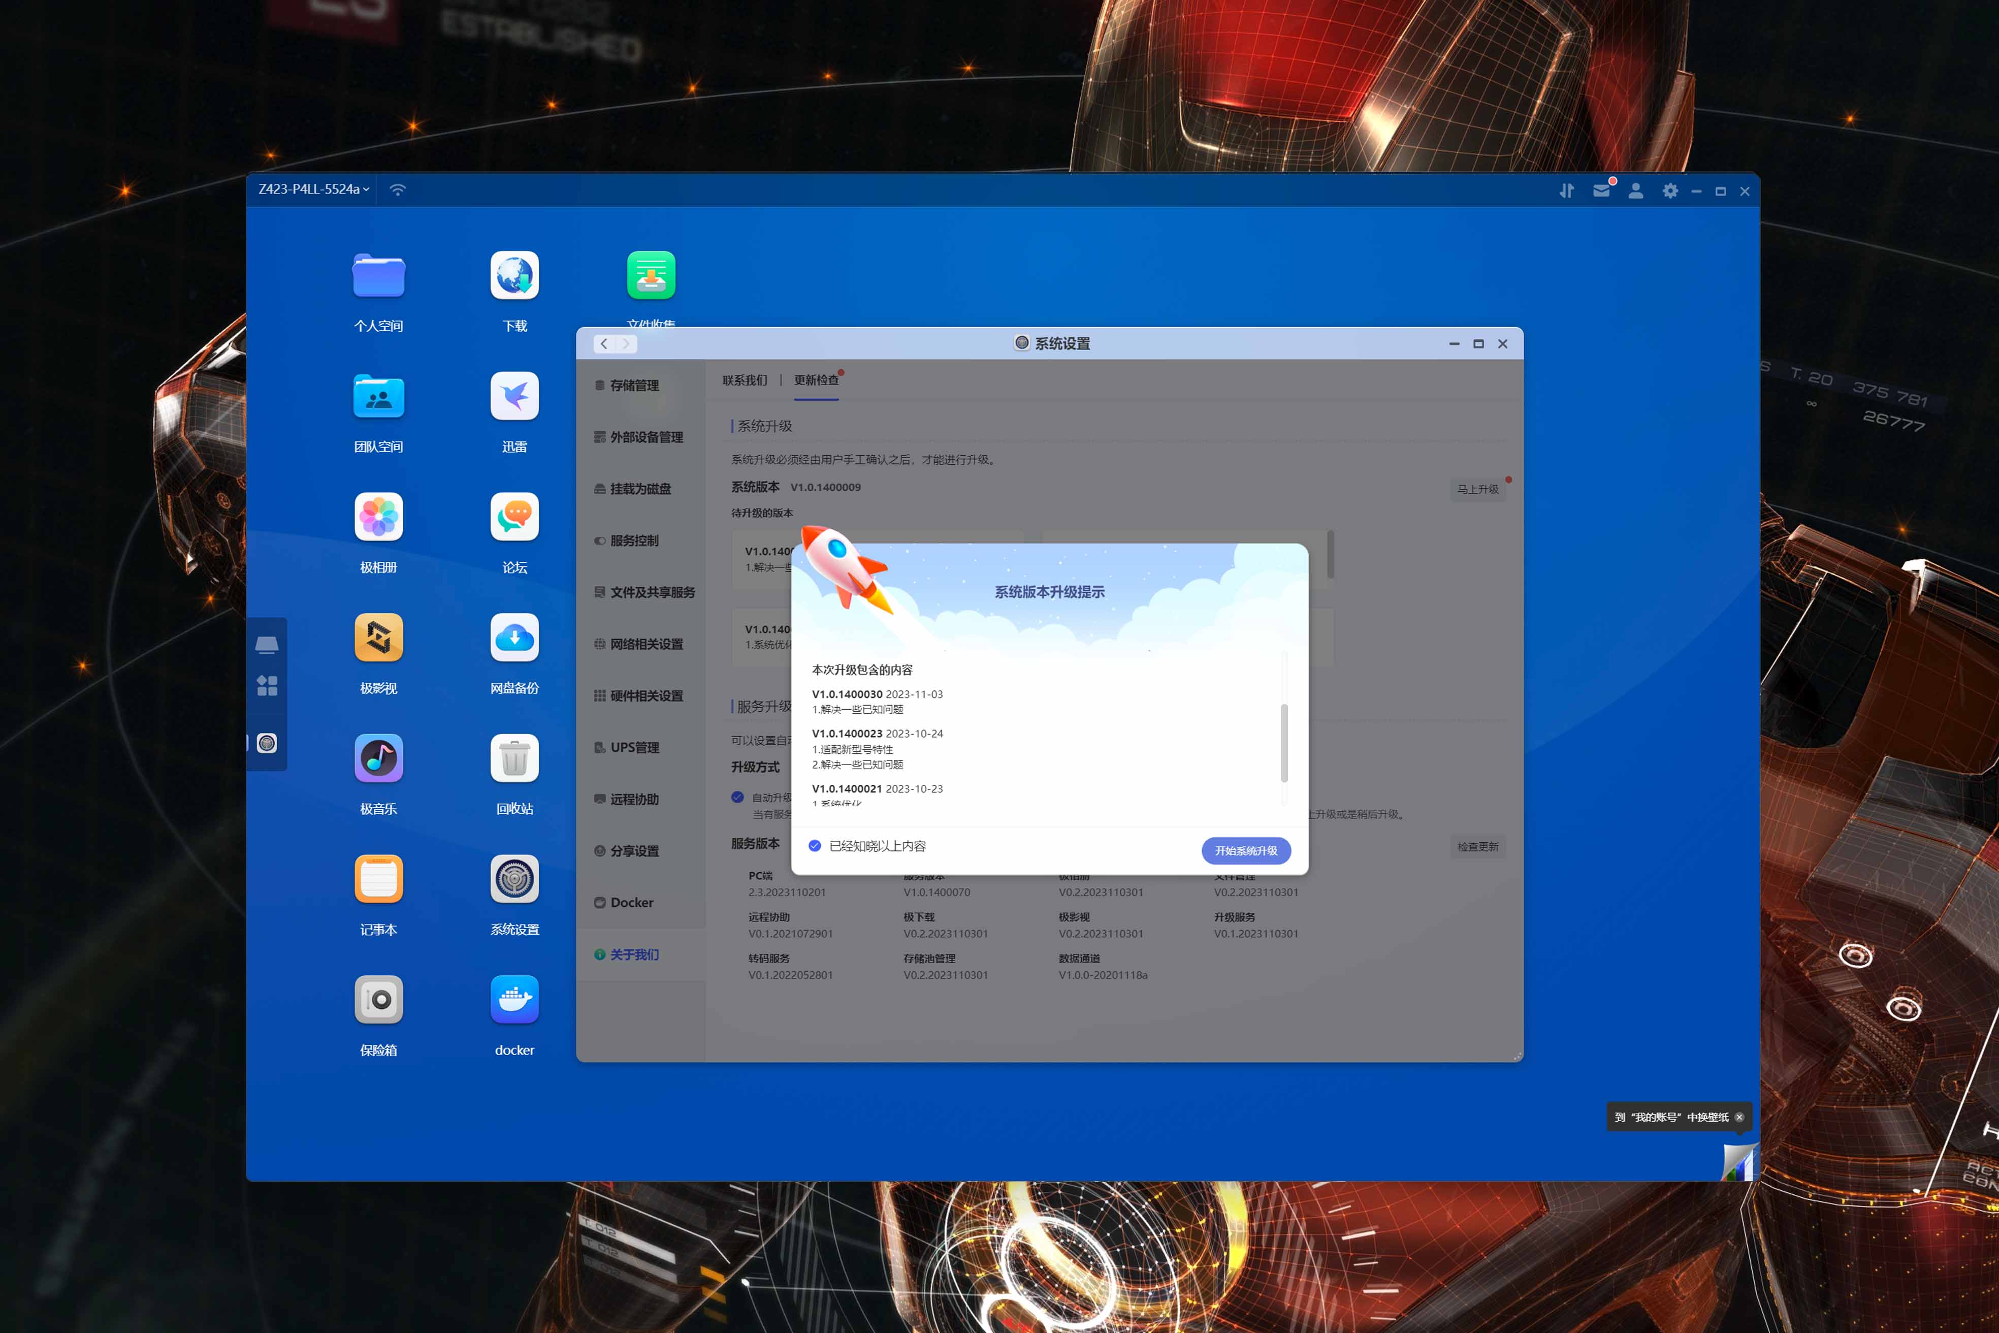Click the wifi status icon
Screen dimensions: 1999x1333
[x=398, y=189]
